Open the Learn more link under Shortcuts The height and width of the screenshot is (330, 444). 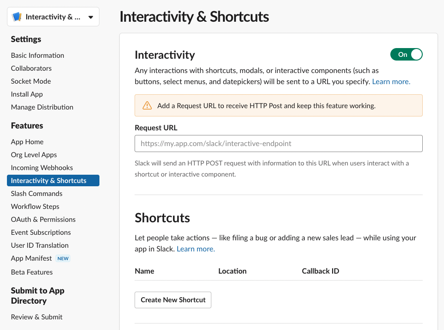195,249
